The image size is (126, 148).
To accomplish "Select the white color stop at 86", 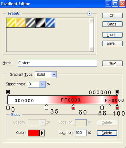I will pyautogui.click(x=102, y=107).
